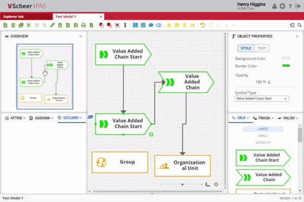Click the VISIBILITY option
Viewport: 304px width, 202px height.
click(263, 143)
